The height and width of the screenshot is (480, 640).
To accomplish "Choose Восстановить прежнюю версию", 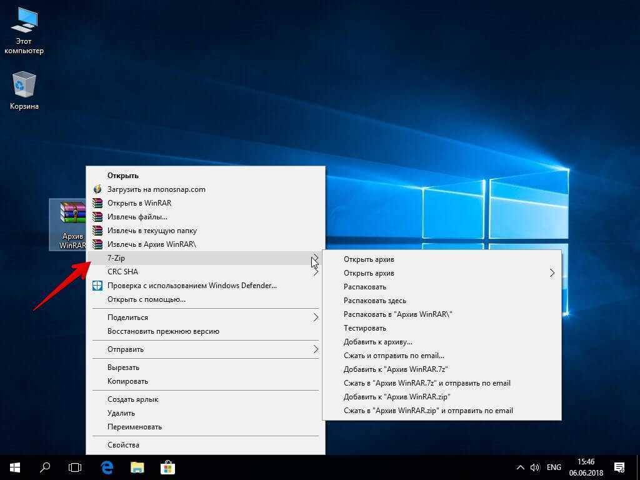I will pyautogui.click(x=205, y=331).
